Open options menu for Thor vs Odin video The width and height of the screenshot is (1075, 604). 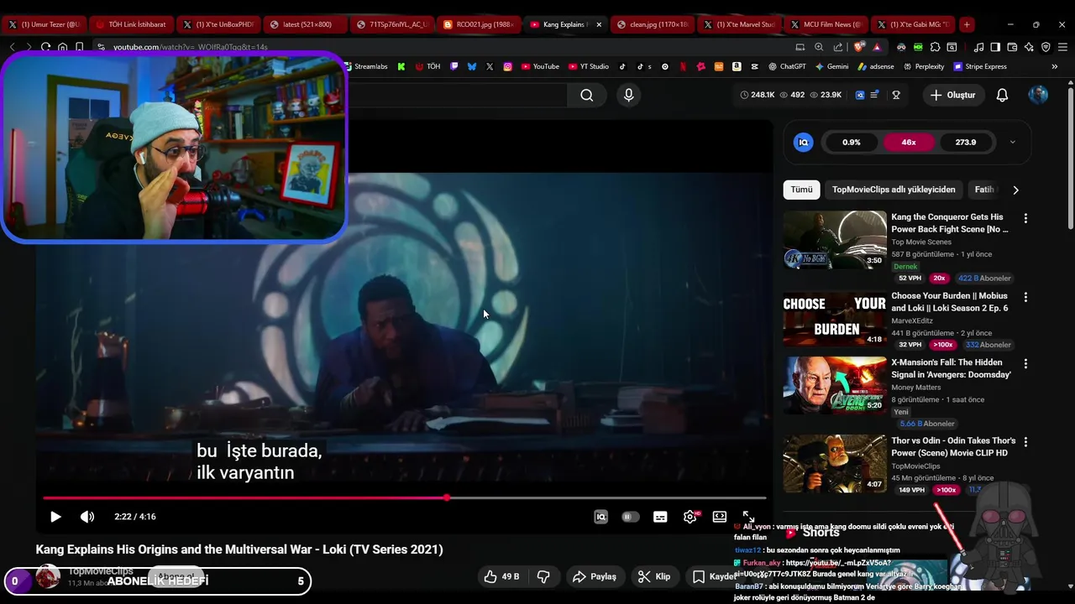click(x=1025, y=441)
